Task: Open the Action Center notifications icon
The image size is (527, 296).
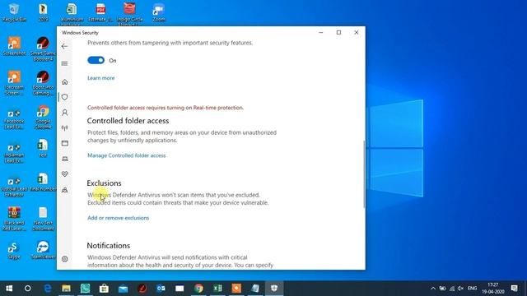Action: tap(514, 289)
